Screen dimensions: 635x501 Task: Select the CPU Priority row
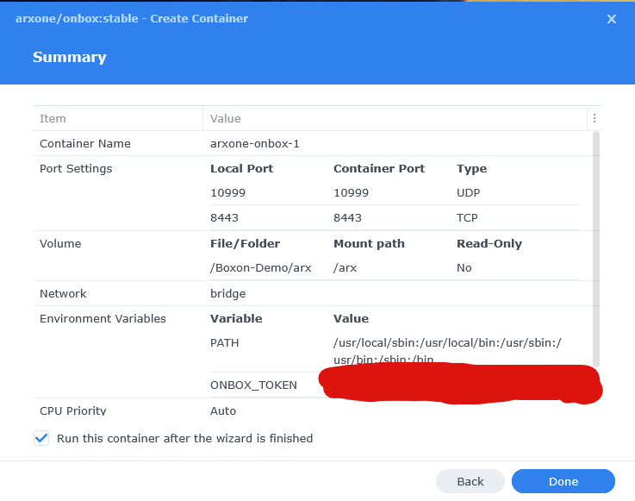coord(72,410)
